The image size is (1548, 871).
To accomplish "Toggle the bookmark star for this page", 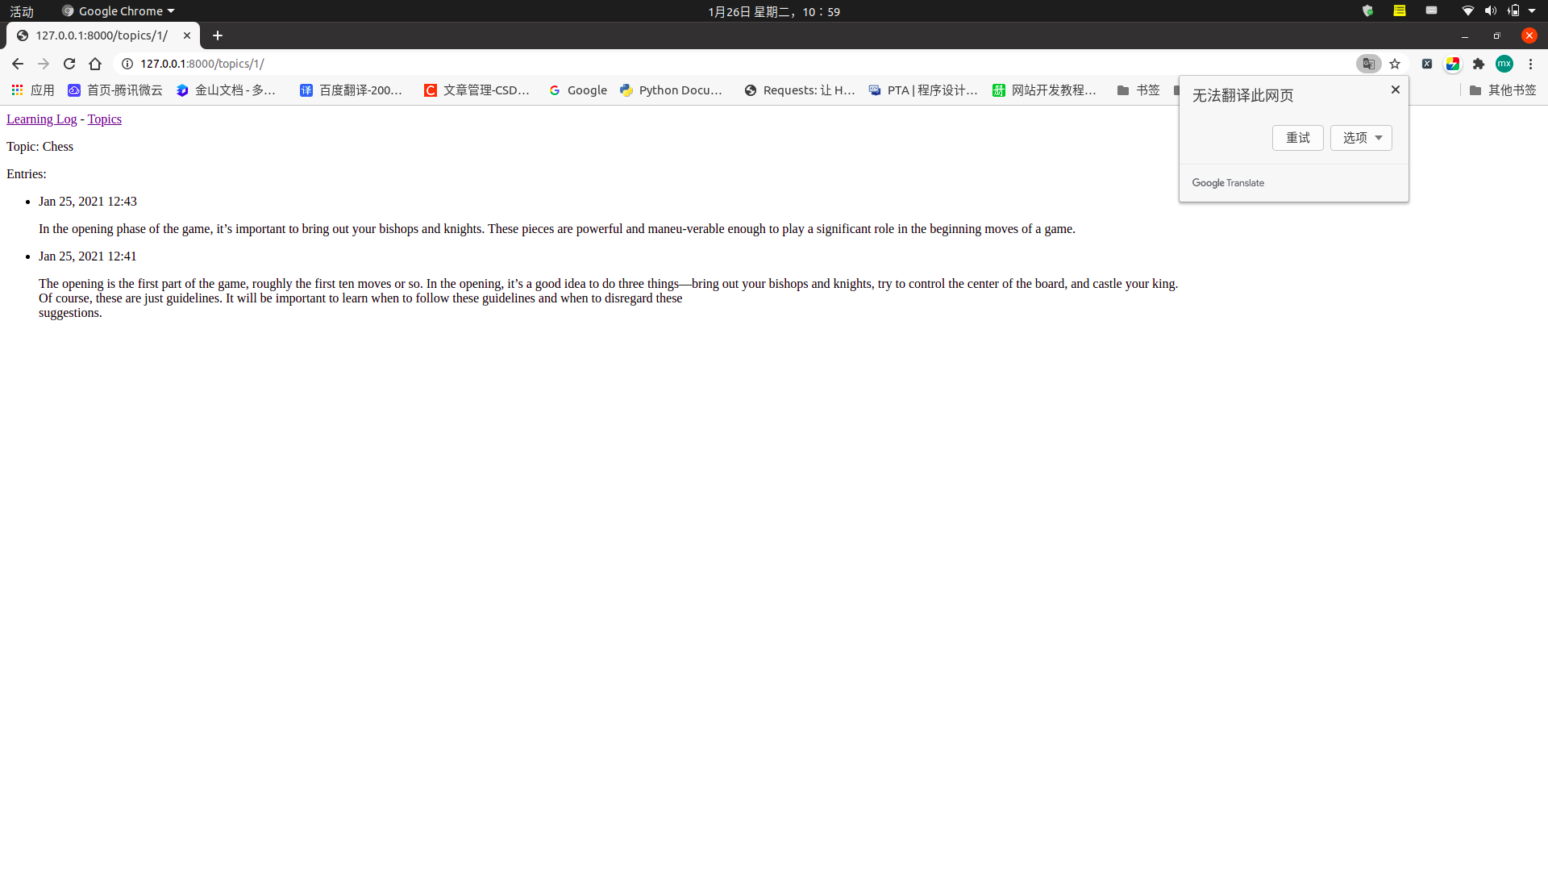I will [1396, 64].
